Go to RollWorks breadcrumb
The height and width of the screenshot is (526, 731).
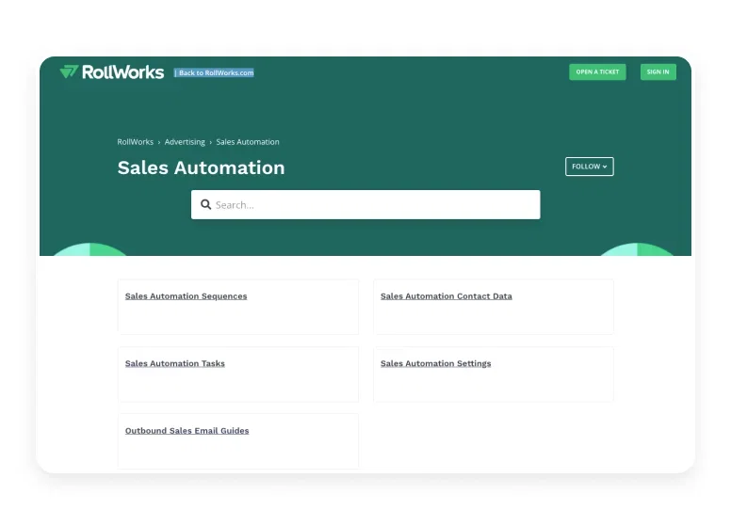pyautogui.click(x=136, y=142)
